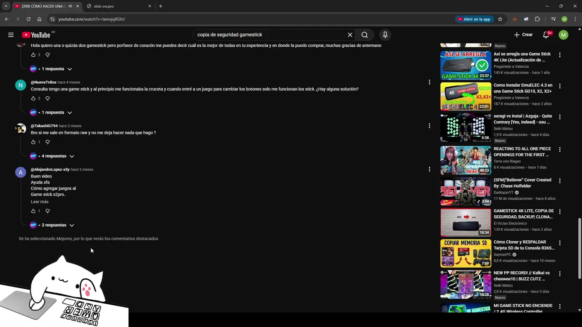
Task: Click the address bar showing youtube.com/watch
Action: 250,19
